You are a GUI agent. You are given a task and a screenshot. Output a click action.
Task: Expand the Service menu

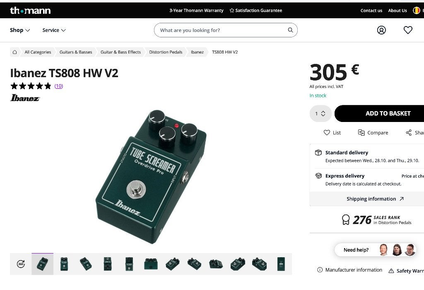(54, 30)
